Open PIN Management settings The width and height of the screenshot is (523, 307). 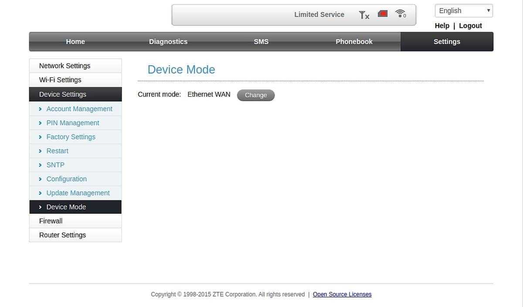[73, 123]
